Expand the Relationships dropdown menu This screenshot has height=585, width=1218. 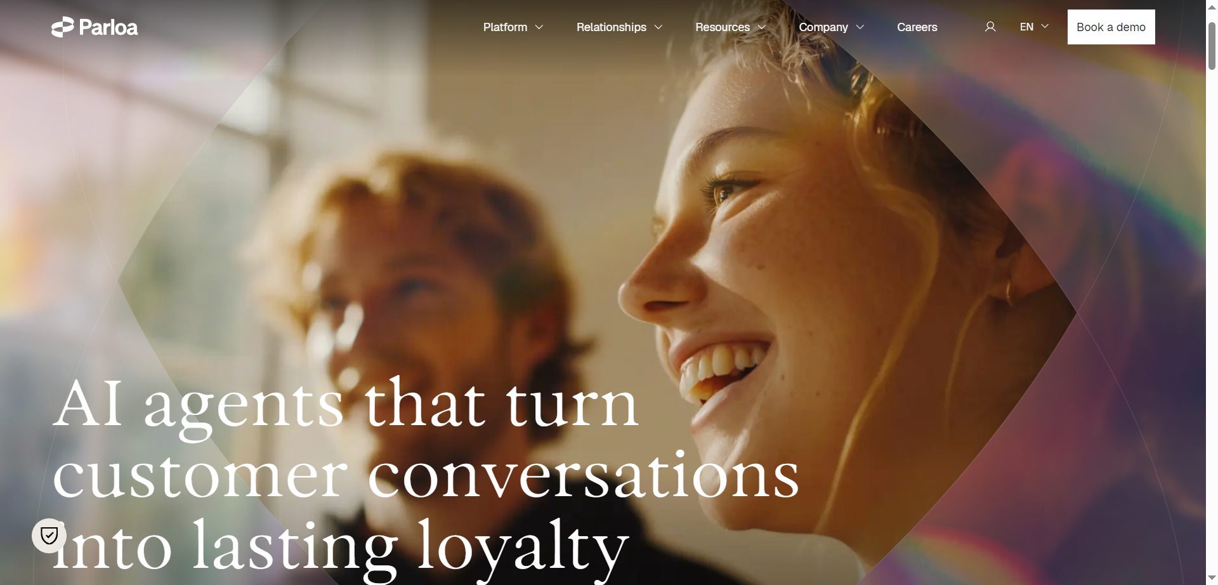[x=619, y=27]
